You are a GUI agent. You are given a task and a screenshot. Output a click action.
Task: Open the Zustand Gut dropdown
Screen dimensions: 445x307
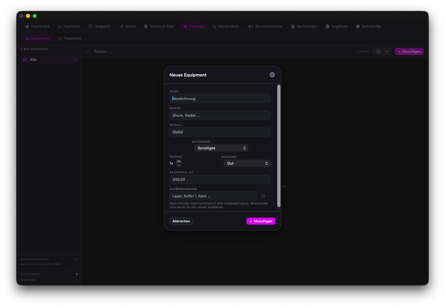tap(247, 163)
